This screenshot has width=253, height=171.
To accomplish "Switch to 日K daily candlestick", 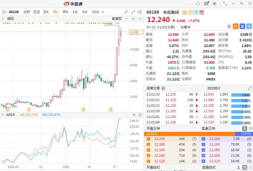I will pos(46,12).
